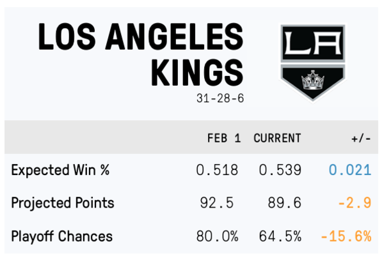
Task: Click the Projected Points row label
Action: tap(63, 203)
